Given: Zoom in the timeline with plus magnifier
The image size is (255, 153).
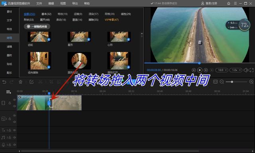Looking at the screenshot, I should point(251,82).
